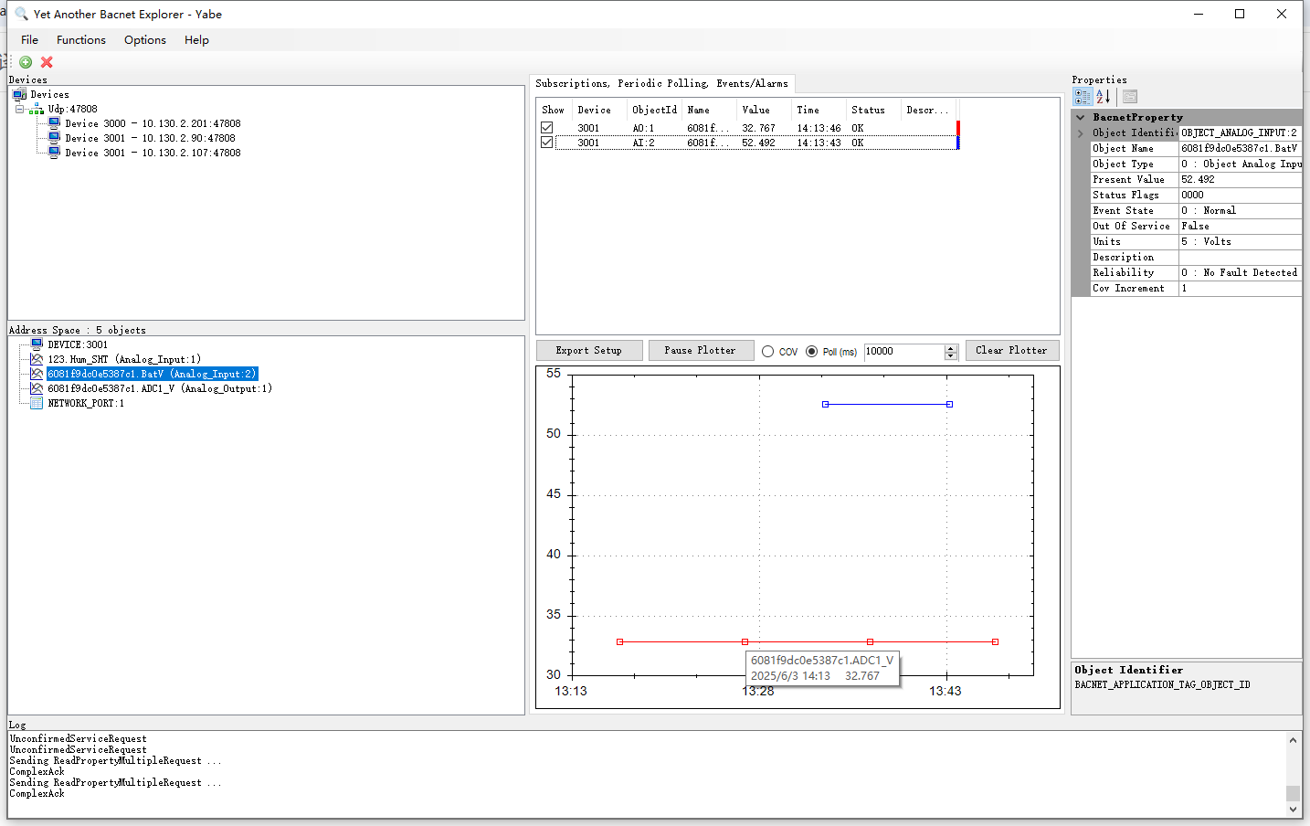Image resolution: width=1310 pixels, height=826 pixels.
Task: Click icon of Device 3001 at 10.130.2.90
Action: [54, 138]
